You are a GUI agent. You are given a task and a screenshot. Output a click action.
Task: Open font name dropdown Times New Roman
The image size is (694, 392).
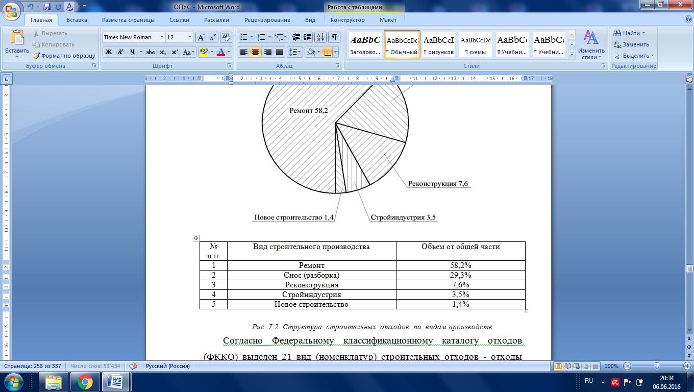[x=162, y=37]
